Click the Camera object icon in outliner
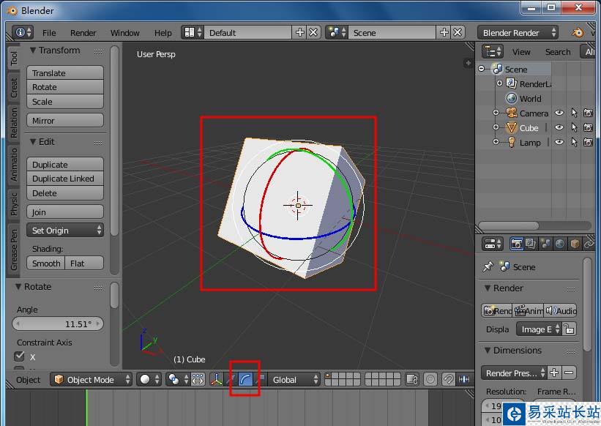 pyautogui.click(x=511, y=113)
